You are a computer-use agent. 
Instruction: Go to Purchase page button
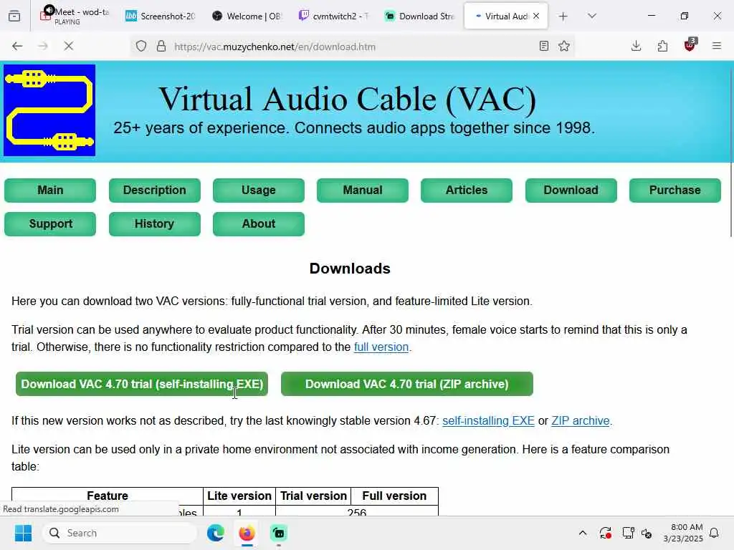click(x=675, y=190)
